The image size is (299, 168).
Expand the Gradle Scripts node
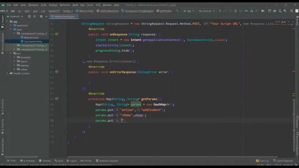pos(7,73)
